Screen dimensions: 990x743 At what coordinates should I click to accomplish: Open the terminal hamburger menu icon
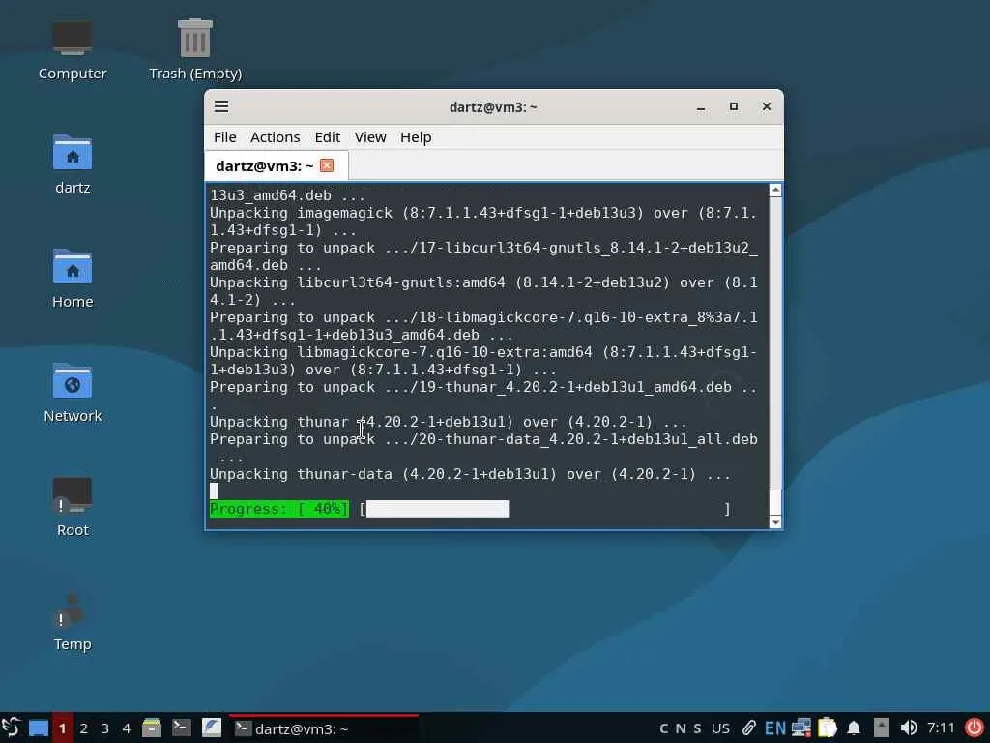point(221,106)
